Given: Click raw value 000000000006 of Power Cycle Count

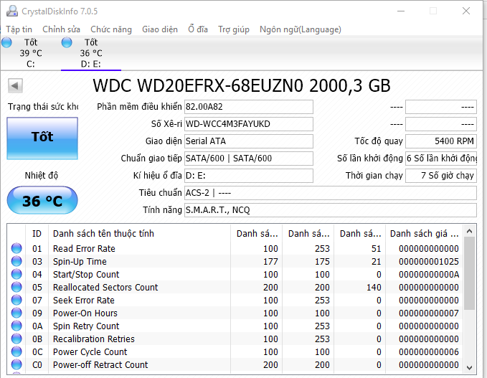Looking at the screenshot, I should (429, 352).
